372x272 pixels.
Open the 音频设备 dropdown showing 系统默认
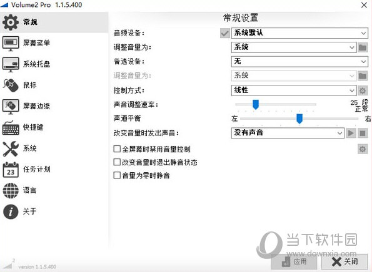(x=299, y=33)
